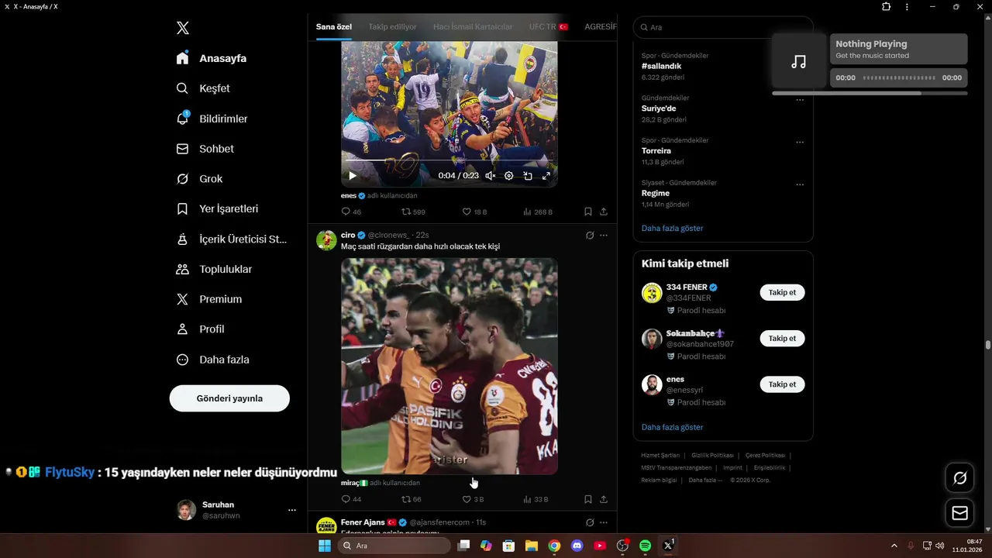The width and height of the screenshot is (992, 558).
Task: View fan video post analytics (268 B)
Action: tap(537, 212)
